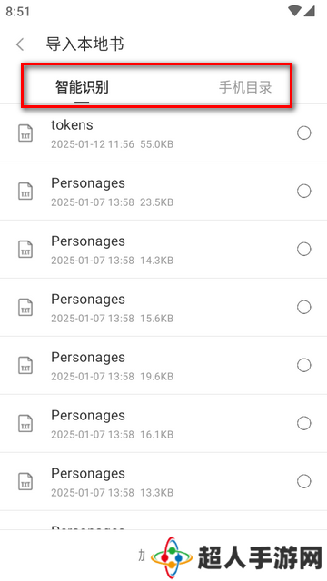Tap the TXT icon of the 13.3KB Personages file
Viewport: 327px width, 581px height.
(25, 481)
